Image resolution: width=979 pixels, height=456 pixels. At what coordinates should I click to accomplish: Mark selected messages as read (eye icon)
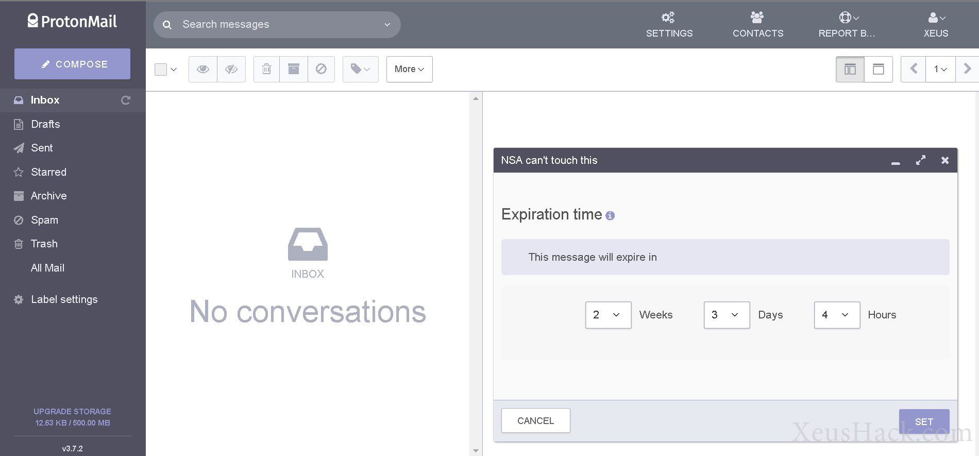click(203, 69)
